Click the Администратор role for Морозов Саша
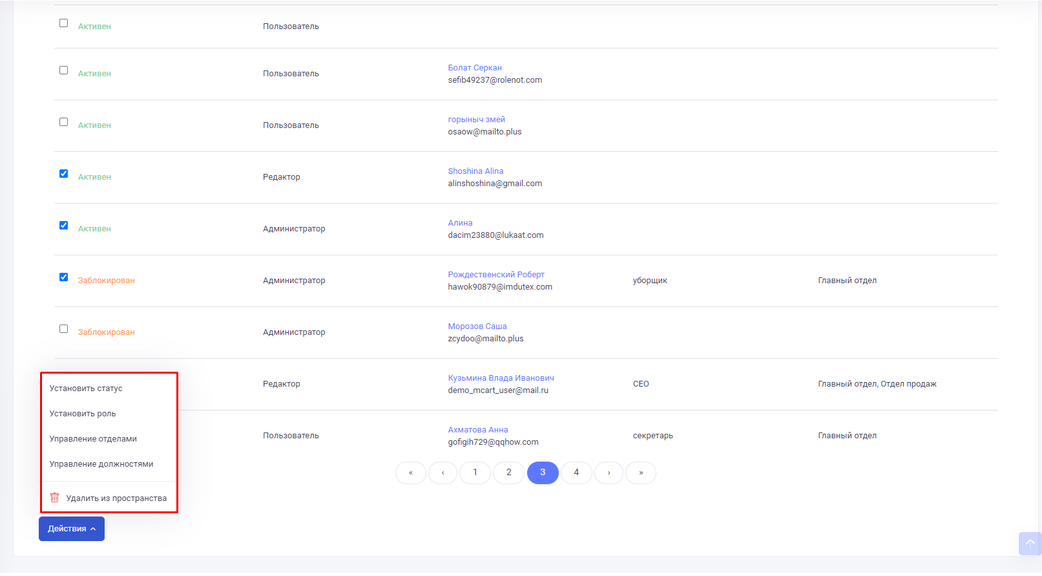 click(x=294, y=332)
